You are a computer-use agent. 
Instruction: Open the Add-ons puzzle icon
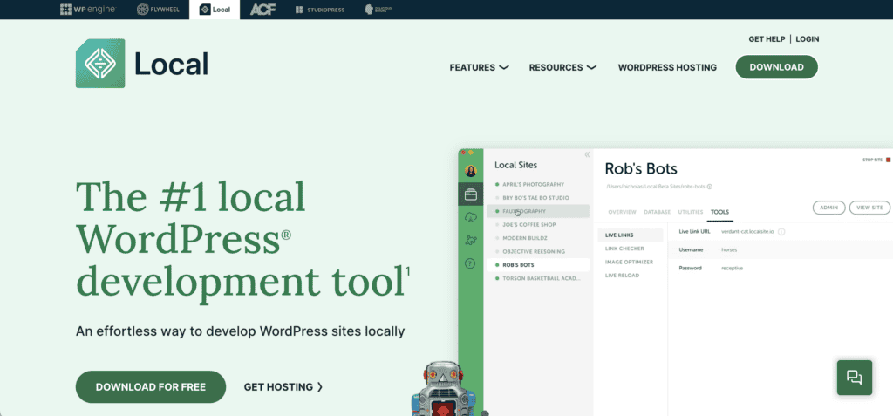(470, 241)
